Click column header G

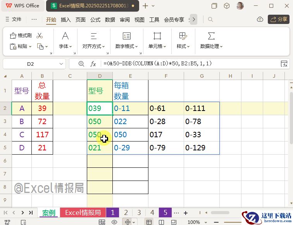click(x=202, y=76)
